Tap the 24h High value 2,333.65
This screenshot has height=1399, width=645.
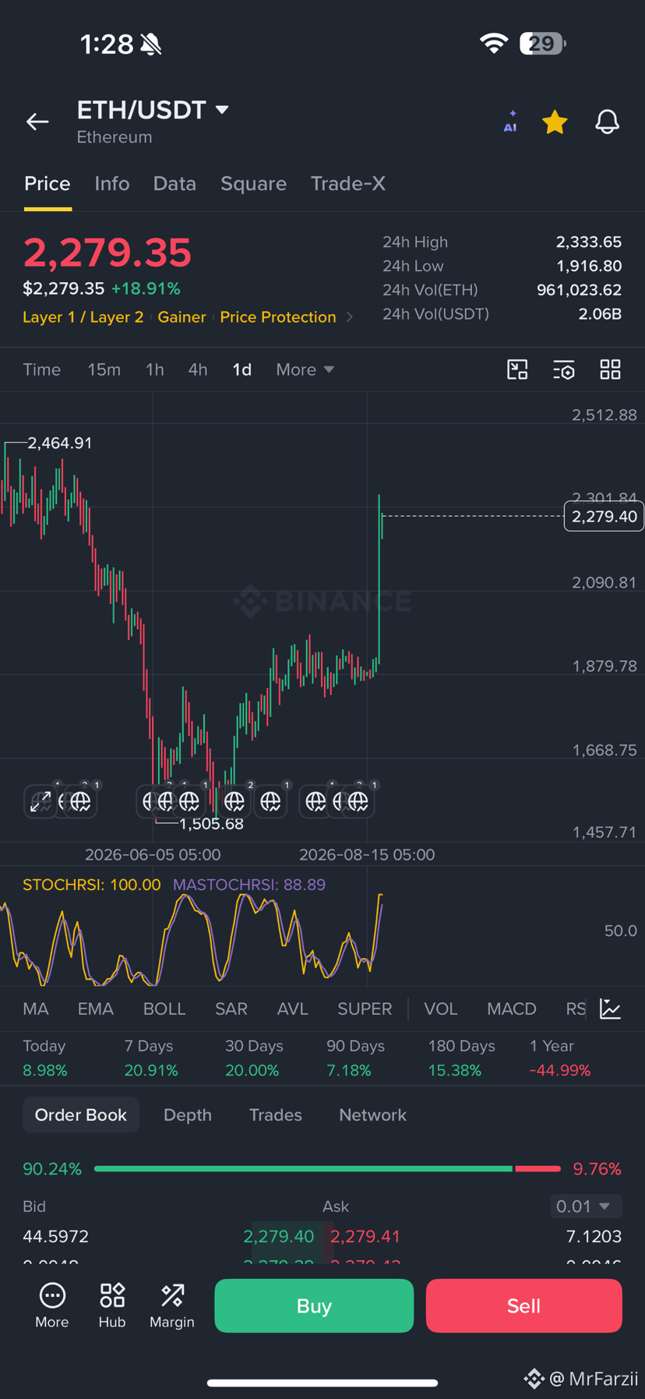point(589,242)
